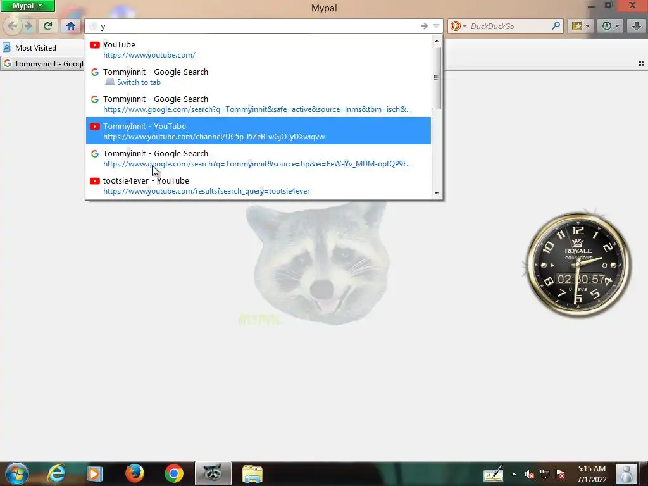
Task: Choose the Switch to tab Tommyinnit suggestion
Action: point(258,77)
